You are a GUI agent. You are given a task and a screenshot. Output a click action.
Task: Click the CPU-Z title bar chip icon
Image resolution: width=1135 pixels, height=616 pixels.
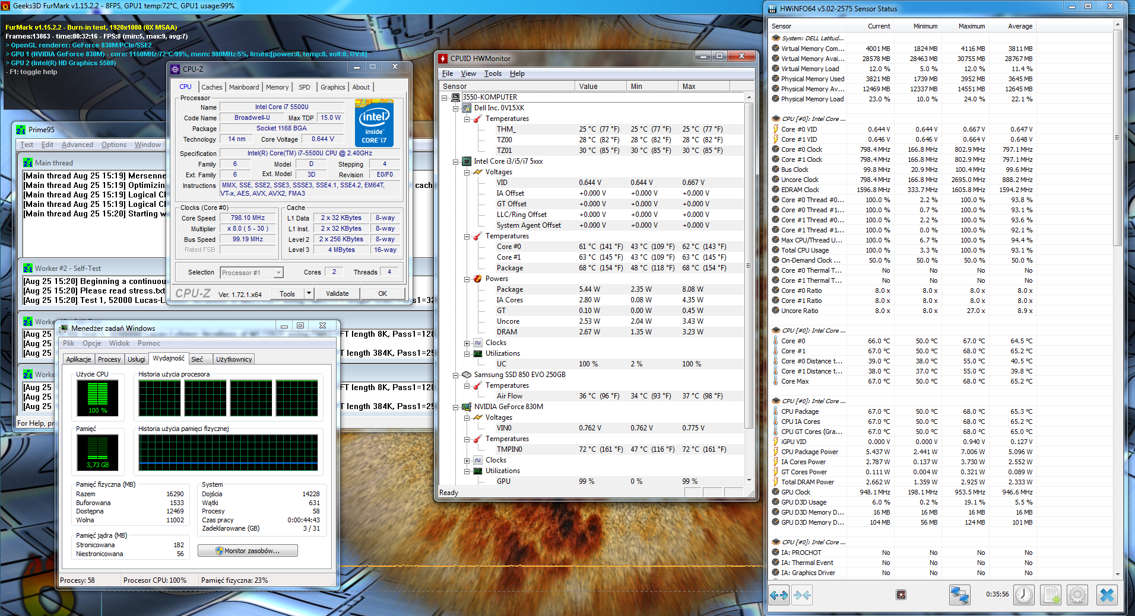click(175, 69)
